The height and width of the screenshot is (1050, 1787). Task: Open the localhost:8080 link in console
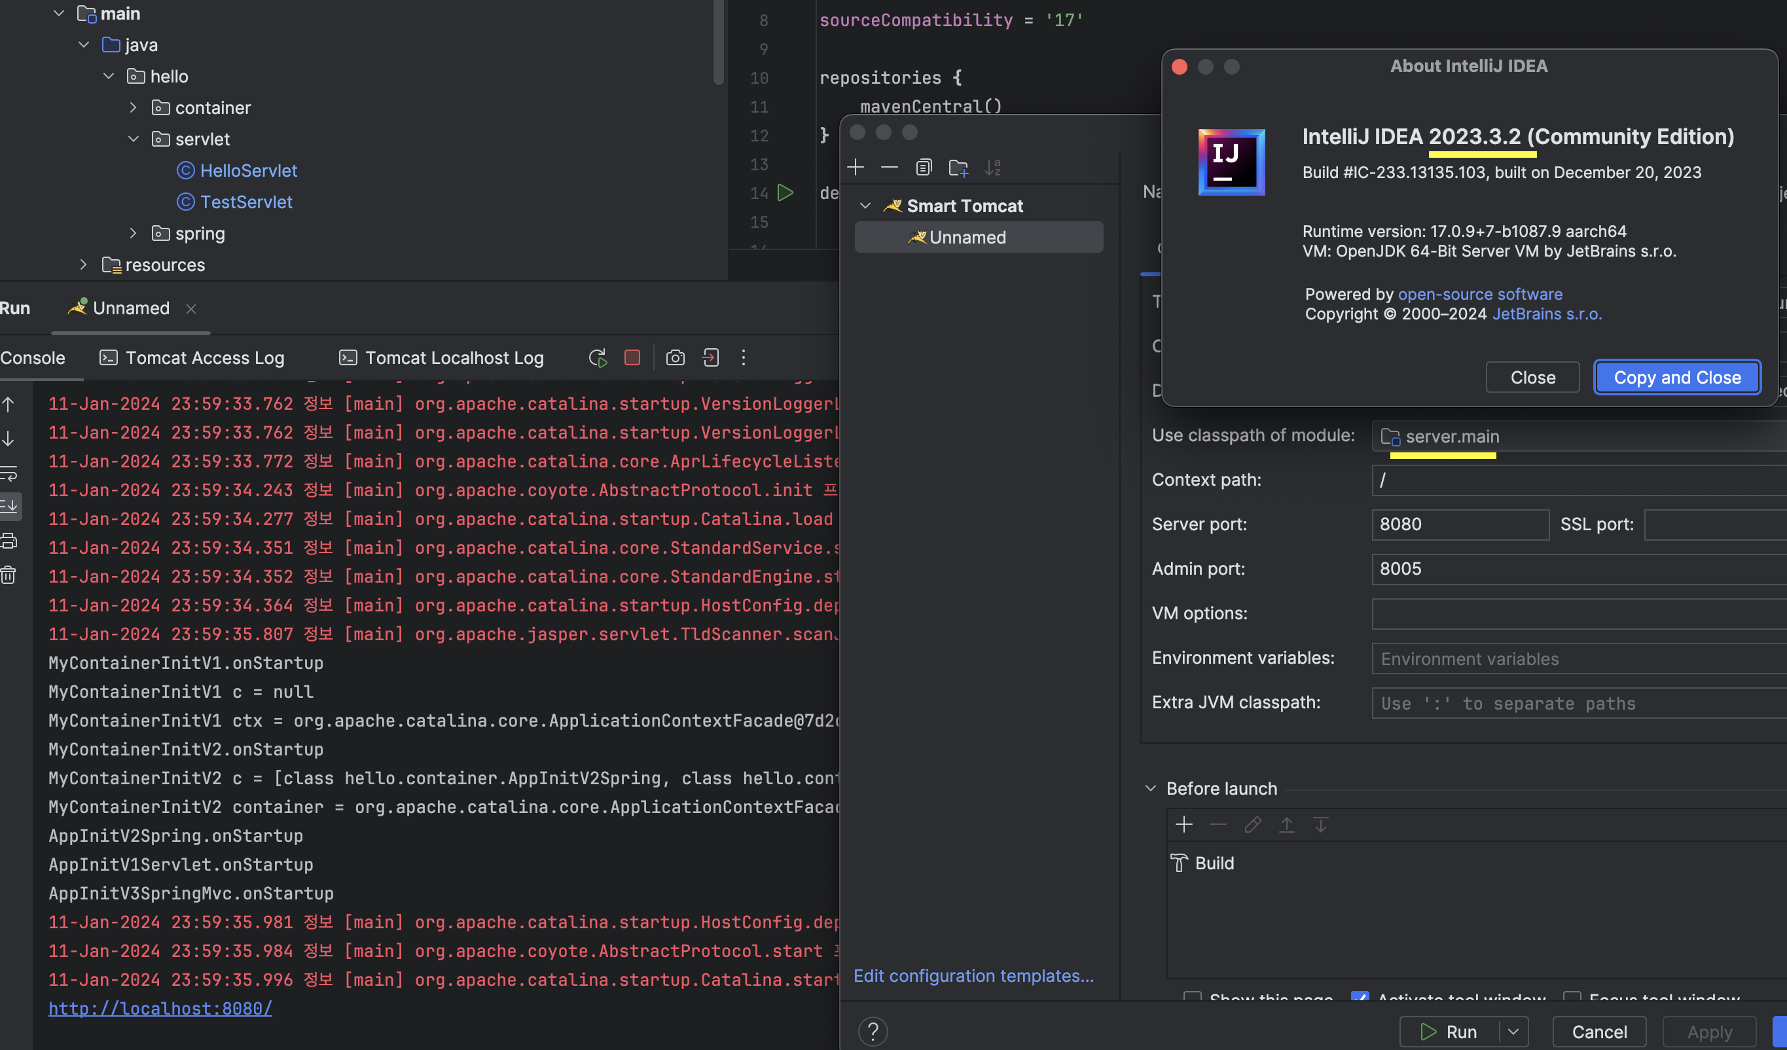160,1008
